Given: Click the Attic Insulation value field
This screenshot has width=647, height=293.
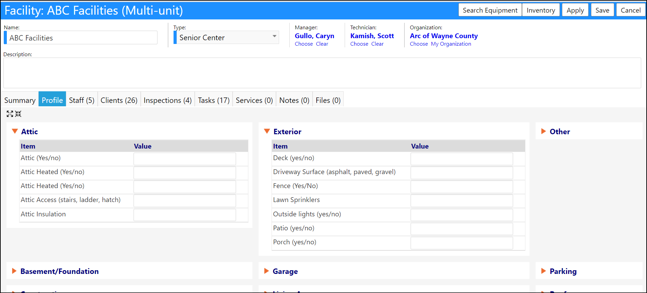Looking at the screenshot, I should click(x=185, y=215).
